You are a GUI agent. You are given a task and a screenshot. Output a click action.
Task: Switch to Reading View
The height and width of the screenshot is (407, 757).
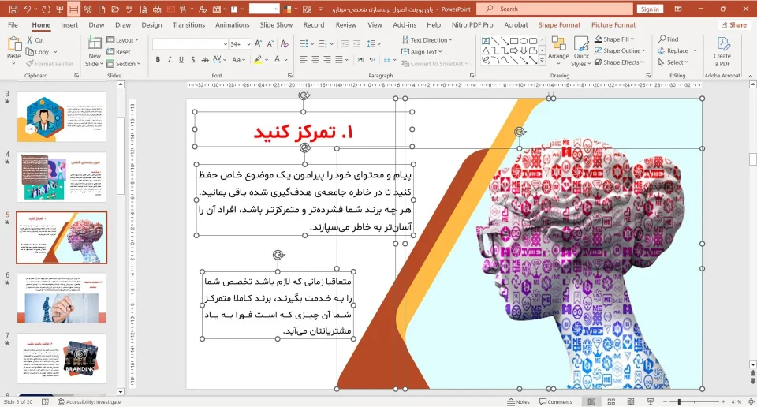(x=631, y=401)
